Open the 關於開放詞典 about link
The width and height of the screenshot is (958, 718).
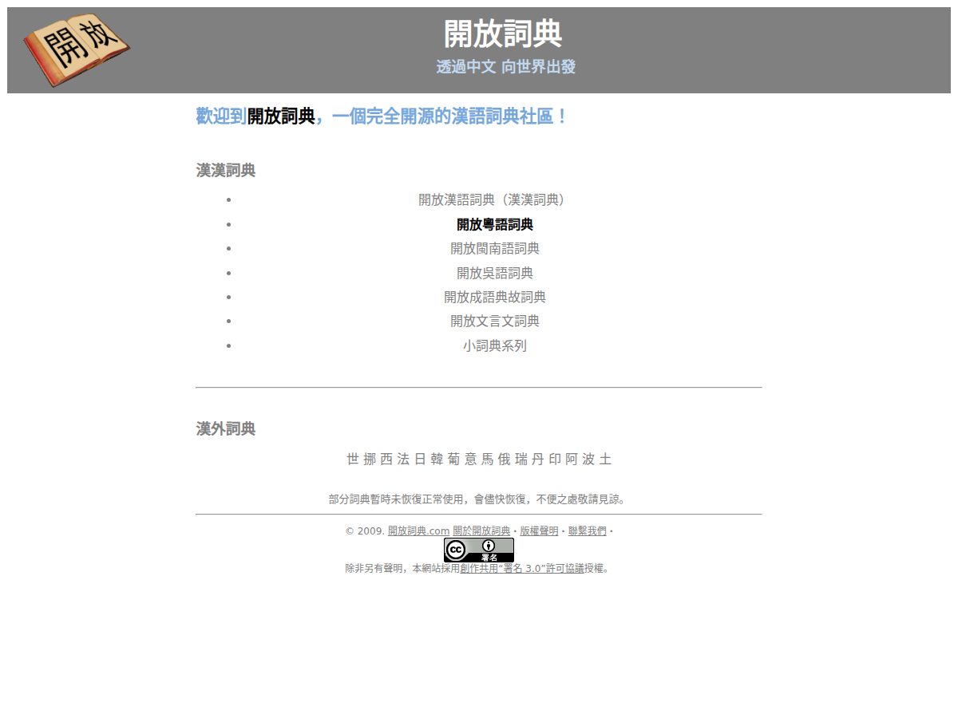pyautogui.click(x=481, y=531)
